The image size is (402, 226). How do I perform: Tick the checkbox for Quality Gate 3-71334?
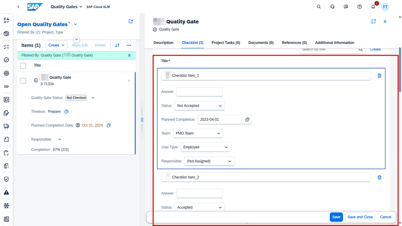(23, 81)
